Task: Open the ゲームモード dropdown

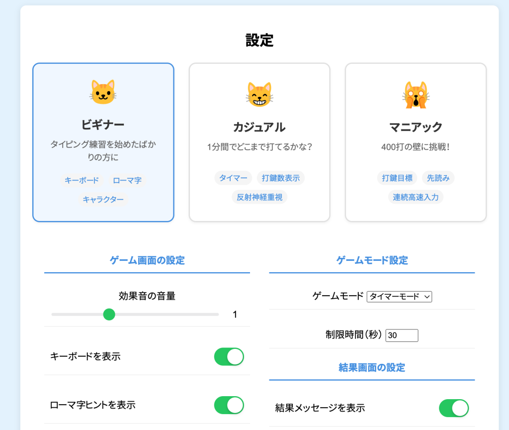Action: click(399, 297)
